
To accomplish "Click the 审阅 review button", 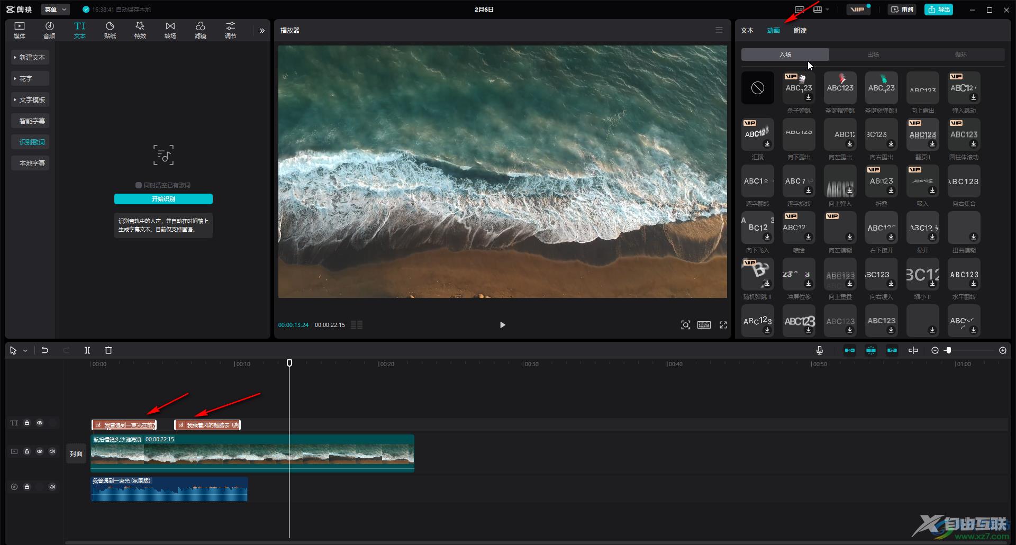I will tap(902, 10).
